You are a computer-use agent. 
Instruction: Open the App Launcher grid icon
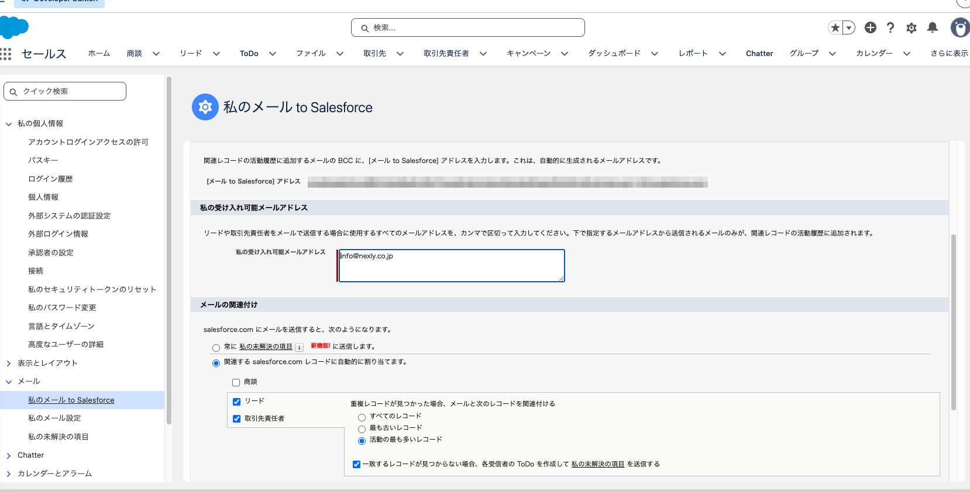[6, 54]
